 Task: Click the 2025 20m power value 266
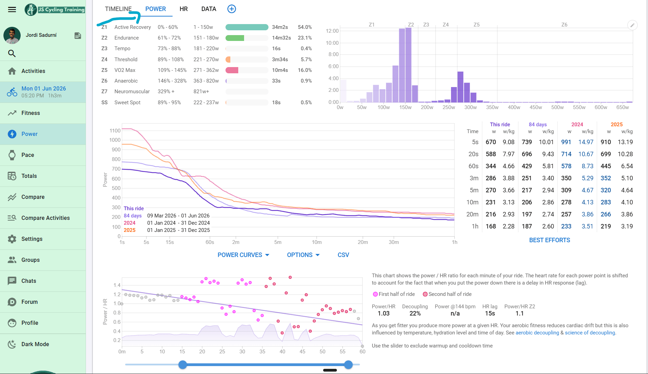click(606, 214)
